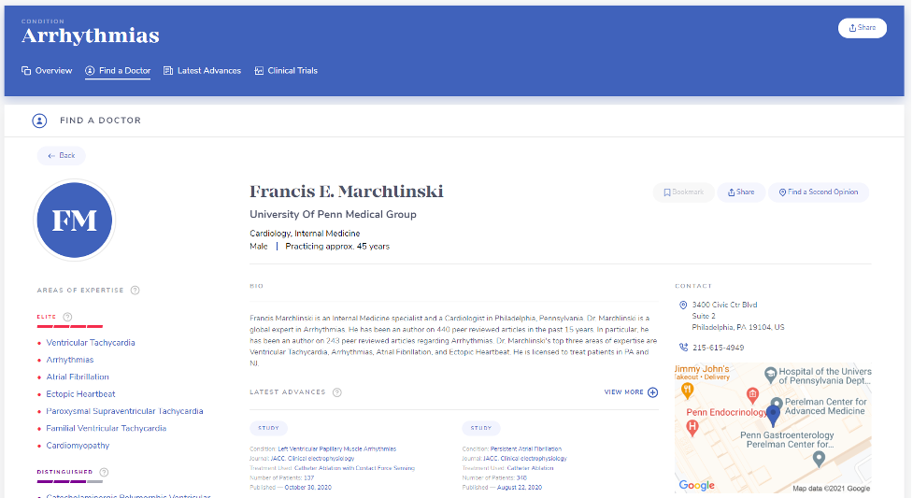Go back using the Back button
913x498 pixels.
pos(61,155)
